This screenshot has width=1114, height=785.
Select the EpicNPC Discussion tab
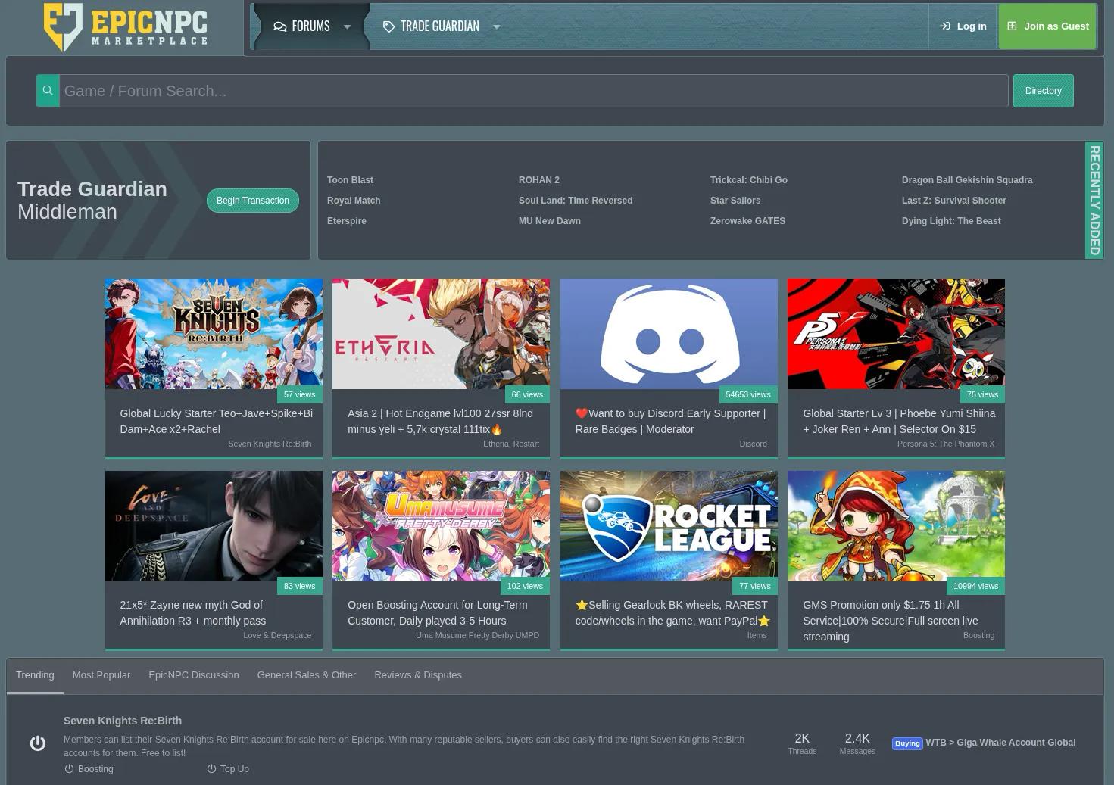pyautogui.click(x=193, y=675)
